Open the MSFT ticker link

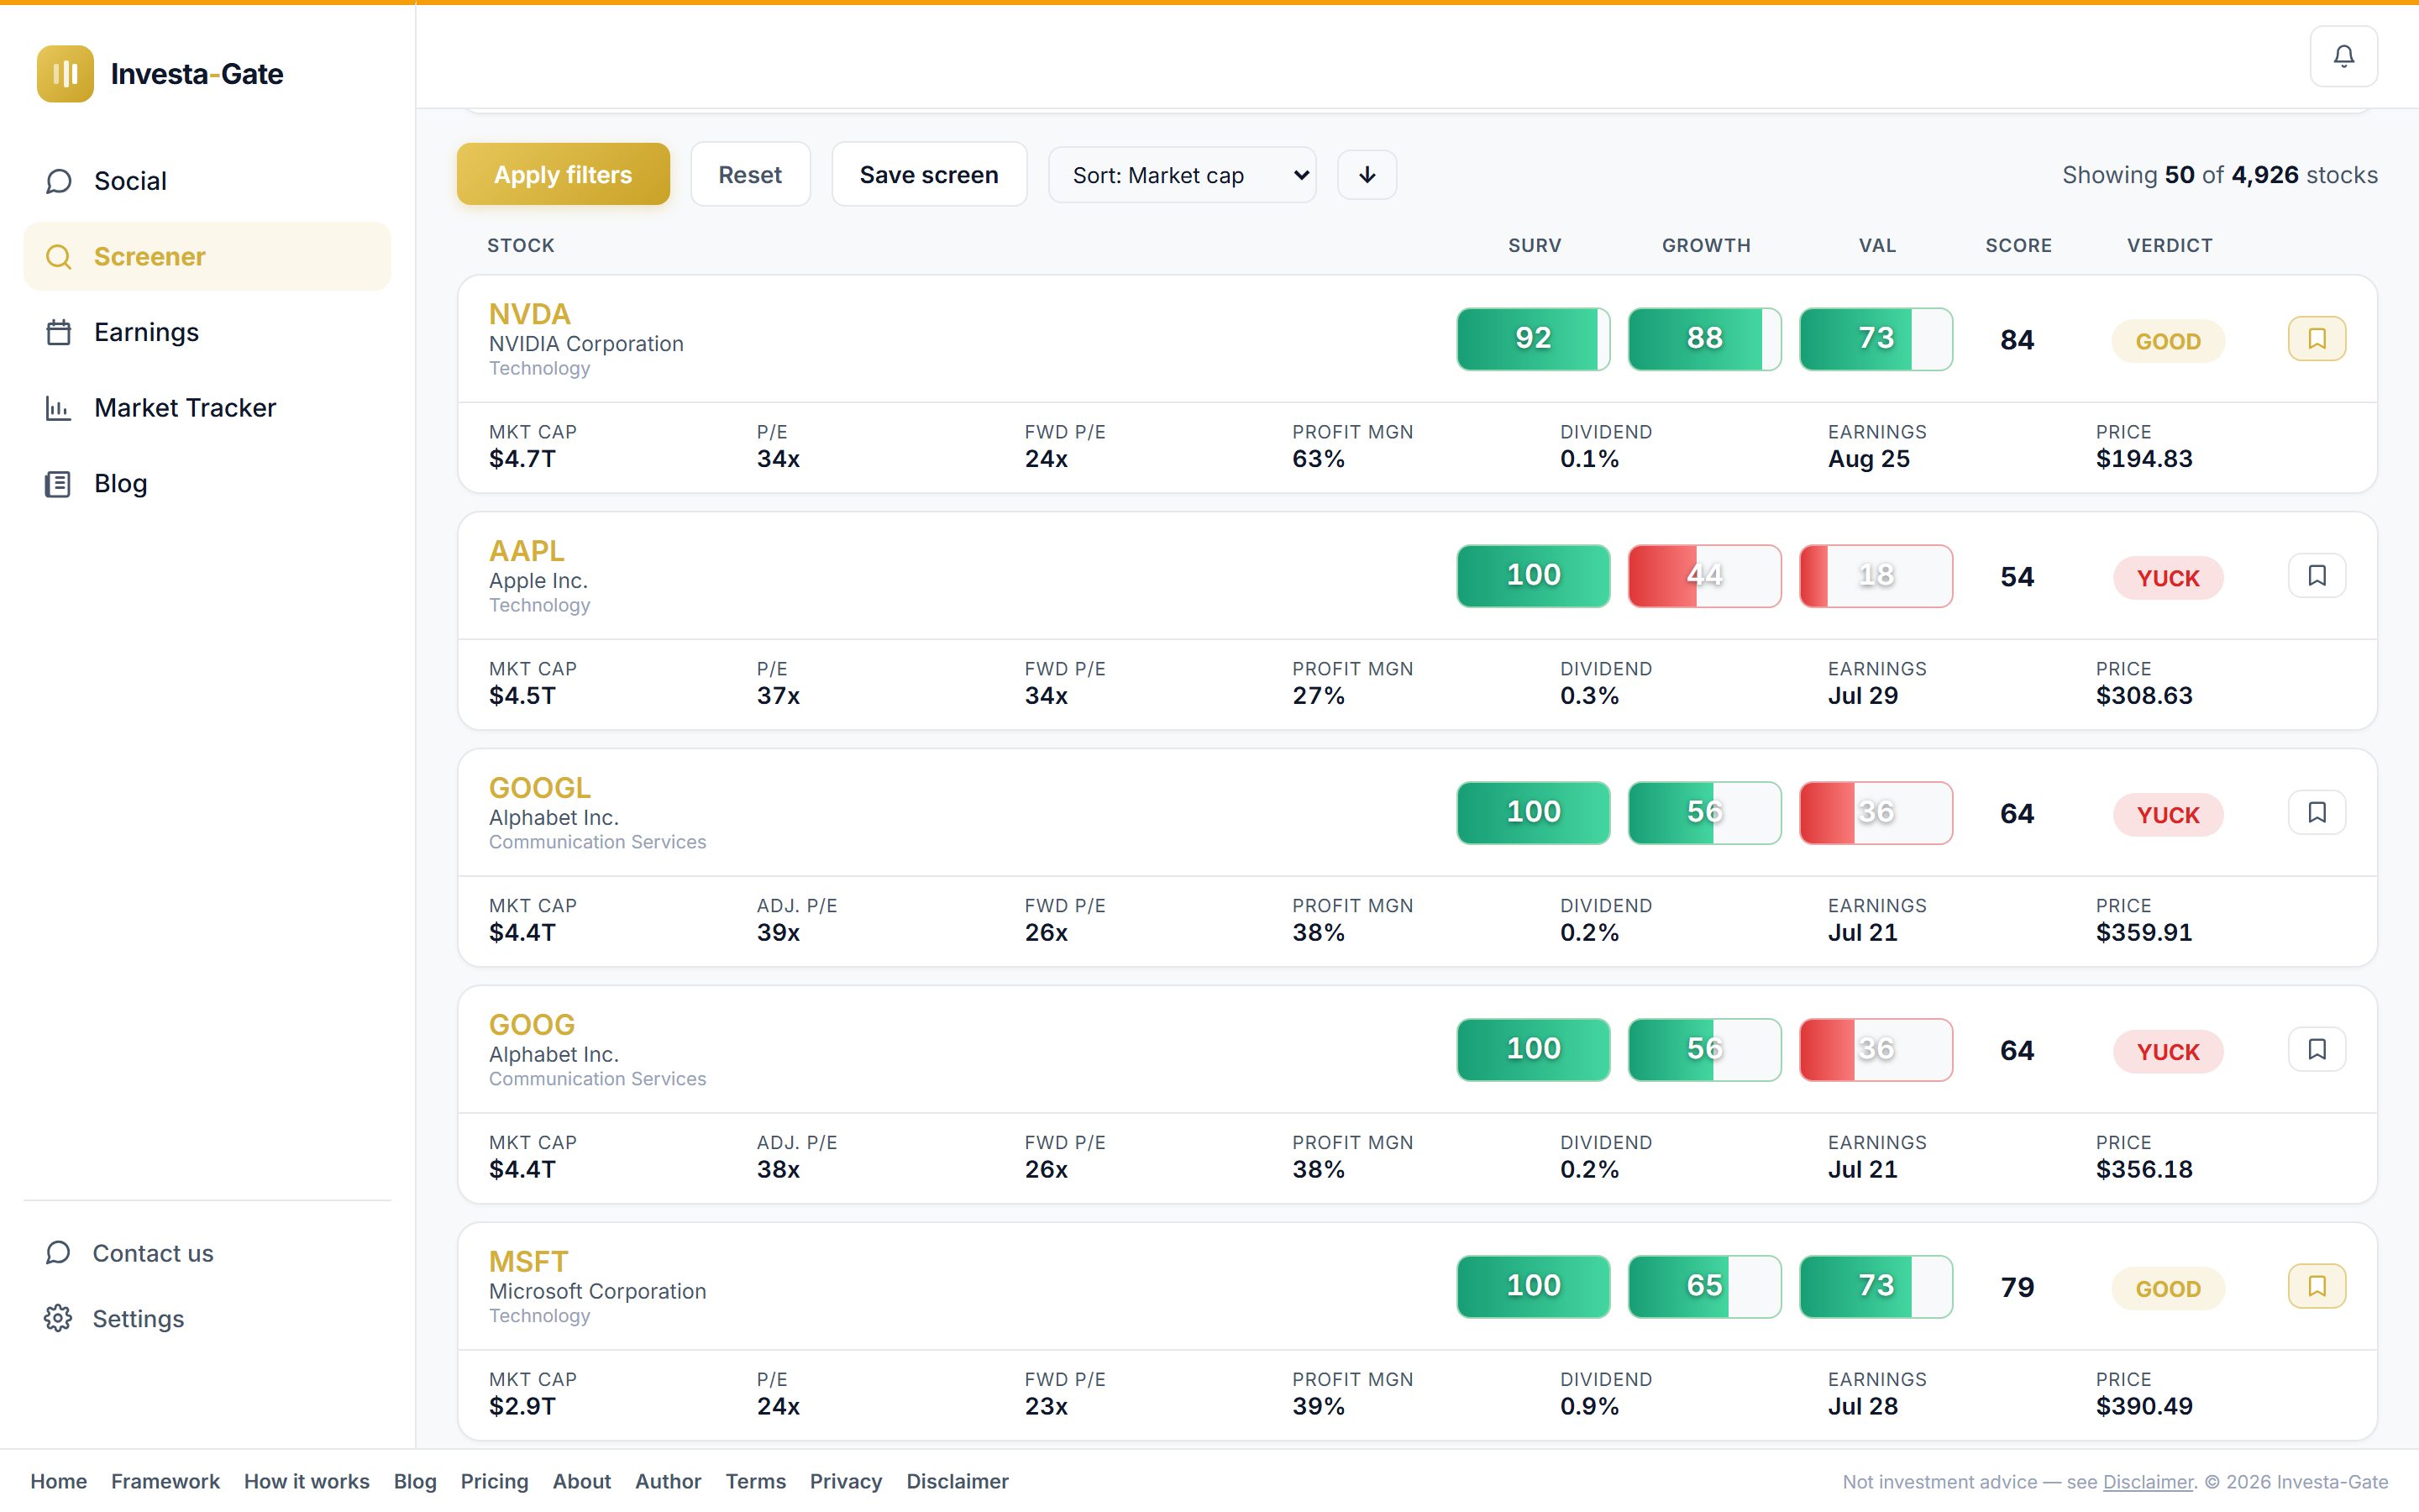click(527, 1262)
